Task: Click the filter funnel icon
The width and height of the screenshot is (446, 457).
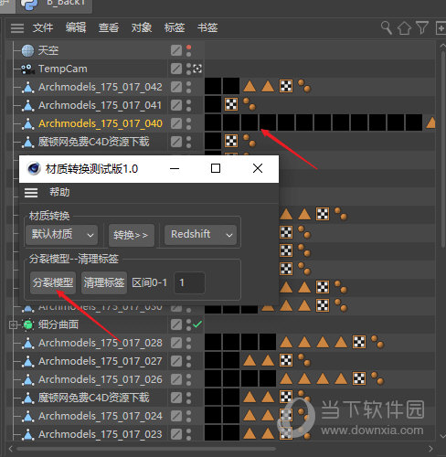Action: (422, 27)
